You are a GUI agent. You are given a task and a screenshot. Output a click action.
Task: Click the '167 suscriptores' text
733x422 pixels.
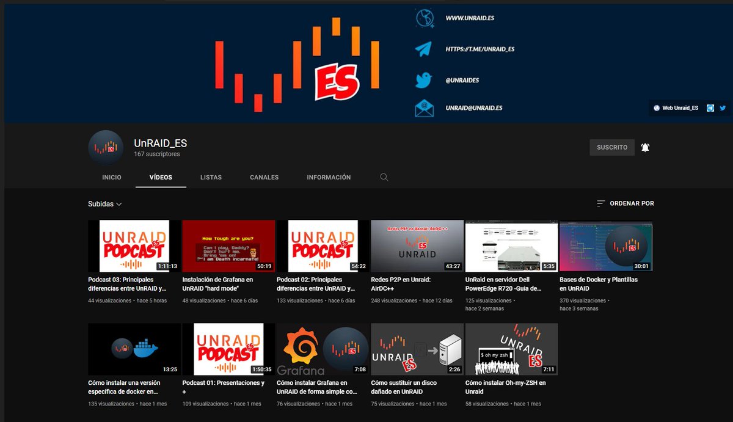tap(157, 155)
